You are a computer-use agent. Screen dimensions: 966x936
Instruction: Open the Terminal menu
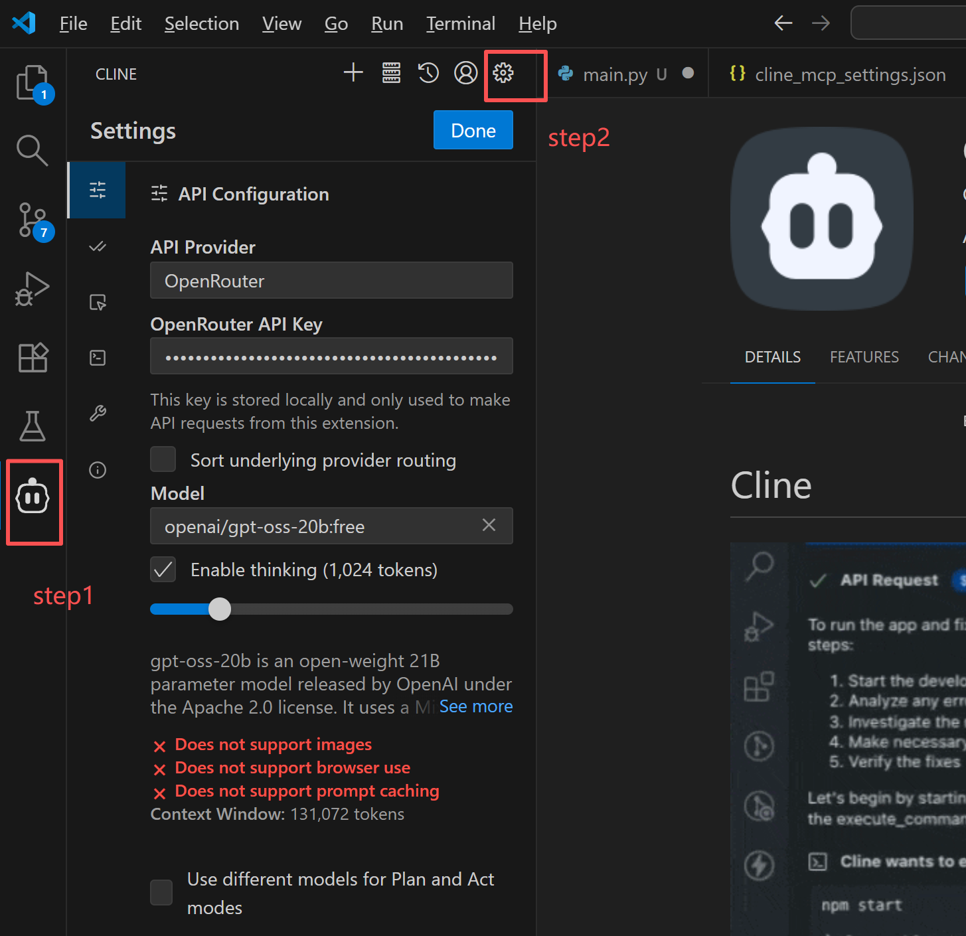tap(461, 24)
